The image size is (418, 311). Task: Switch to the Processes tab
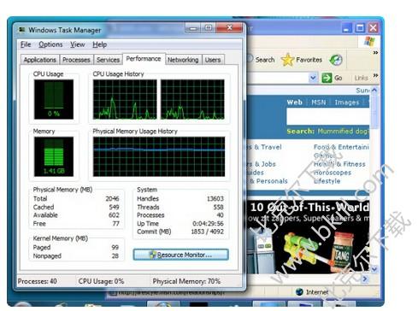point(76,60)
